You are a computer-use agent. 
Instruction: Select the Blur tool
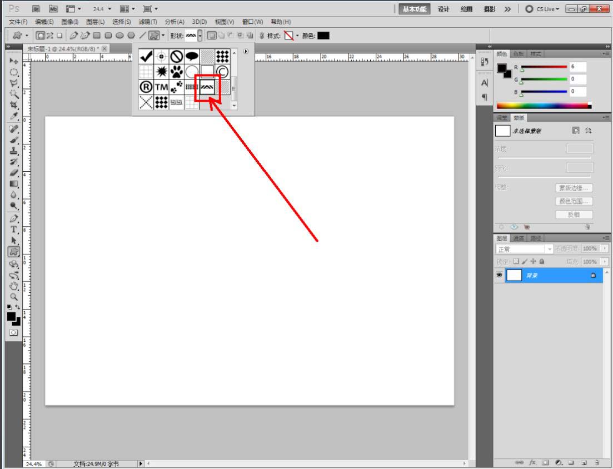pos(14,194)
